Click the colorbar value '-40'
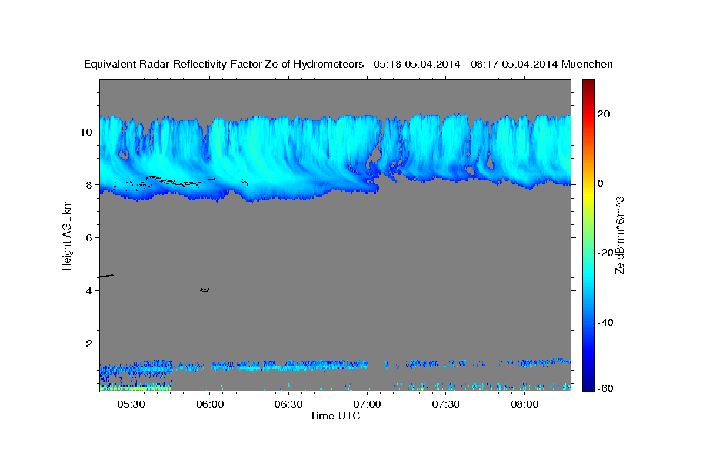 607,322
